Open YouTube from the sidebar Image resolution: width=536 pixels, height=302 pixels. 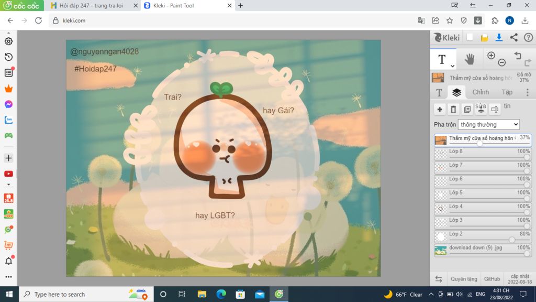click(8, 174)
